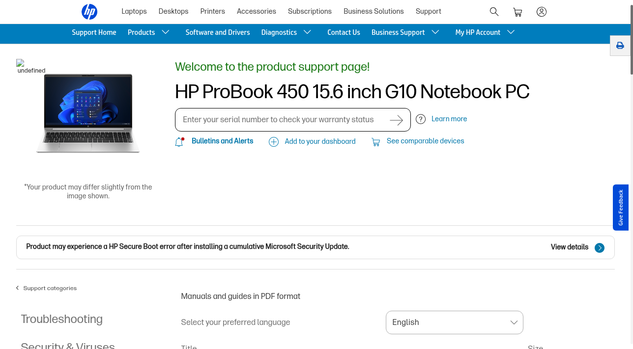Expand the My HP Account menu chevron
The image size is (633, 349).
pyautogui.click(x=511, y=32)
